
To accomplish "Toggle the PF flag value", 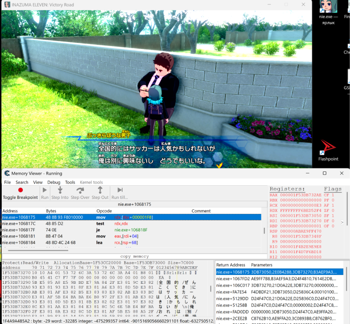I will [333, 200].
